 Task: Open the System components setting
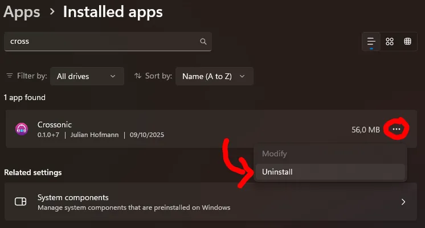(x=211, y=202)
